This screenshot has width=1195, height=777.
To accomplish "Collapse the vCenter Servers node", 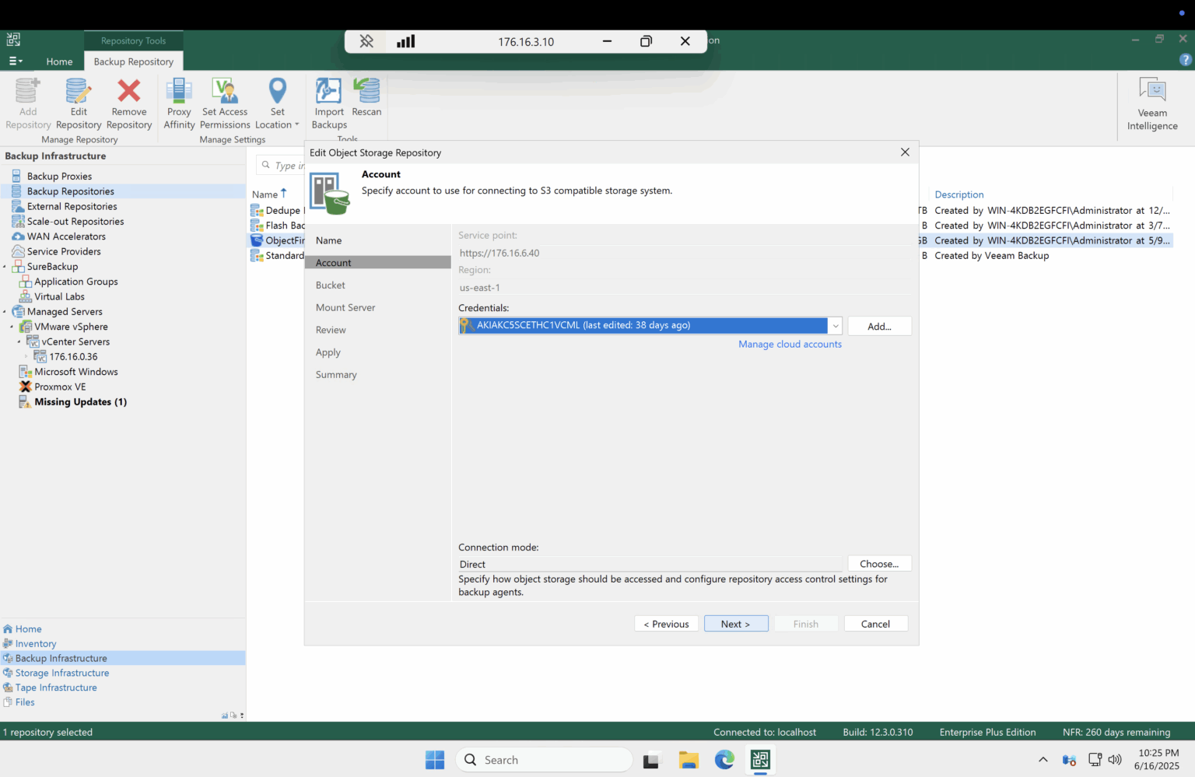I will tap(19, 341).
